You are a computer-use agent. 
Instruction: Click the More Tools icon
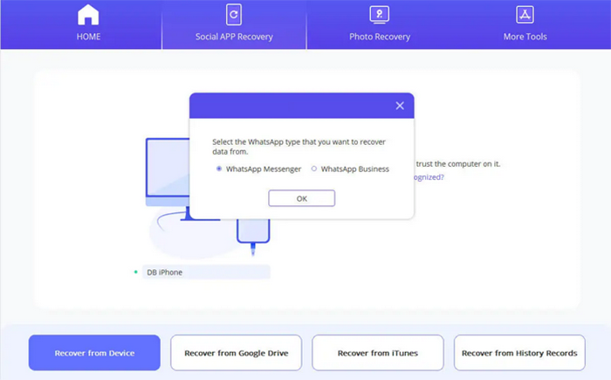coord(525,15)
